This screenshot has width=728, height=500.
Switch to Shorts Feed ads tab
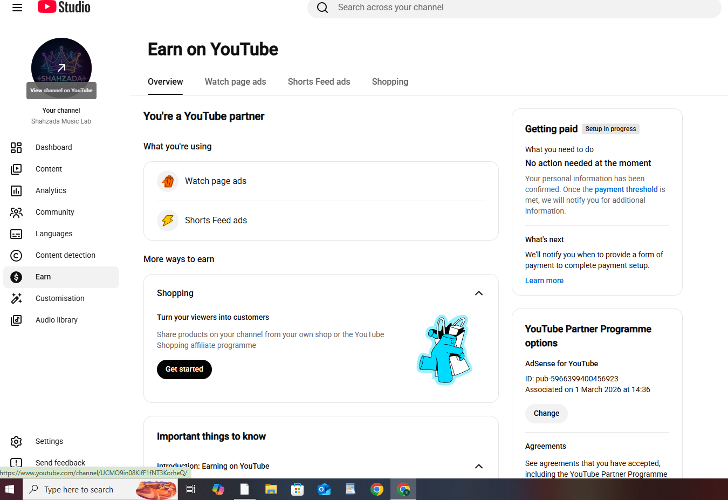[319, 82]
